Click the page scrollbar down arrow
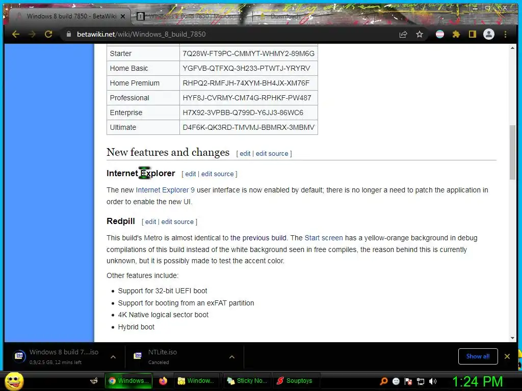Screen dimensions: 522x391 pos(512,338)
